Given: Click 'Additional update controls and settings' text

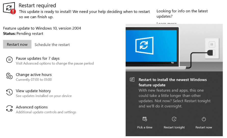Looking at the screenshot, I should click(46, 112).
